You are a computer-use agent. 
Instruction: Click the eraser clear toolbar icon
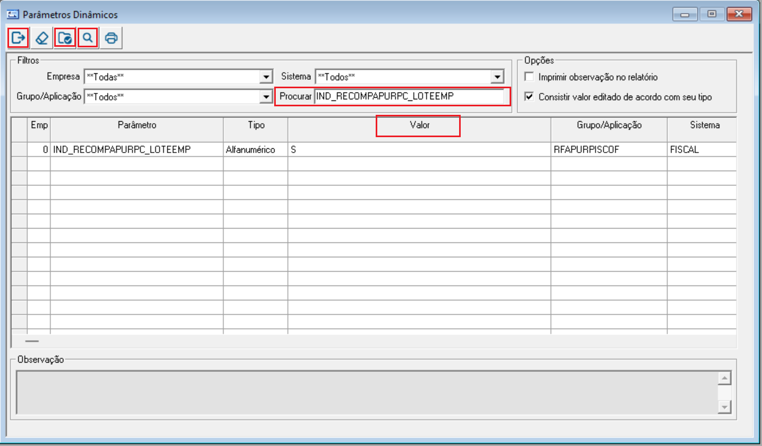pyautogui.click(x=41, y=38)
